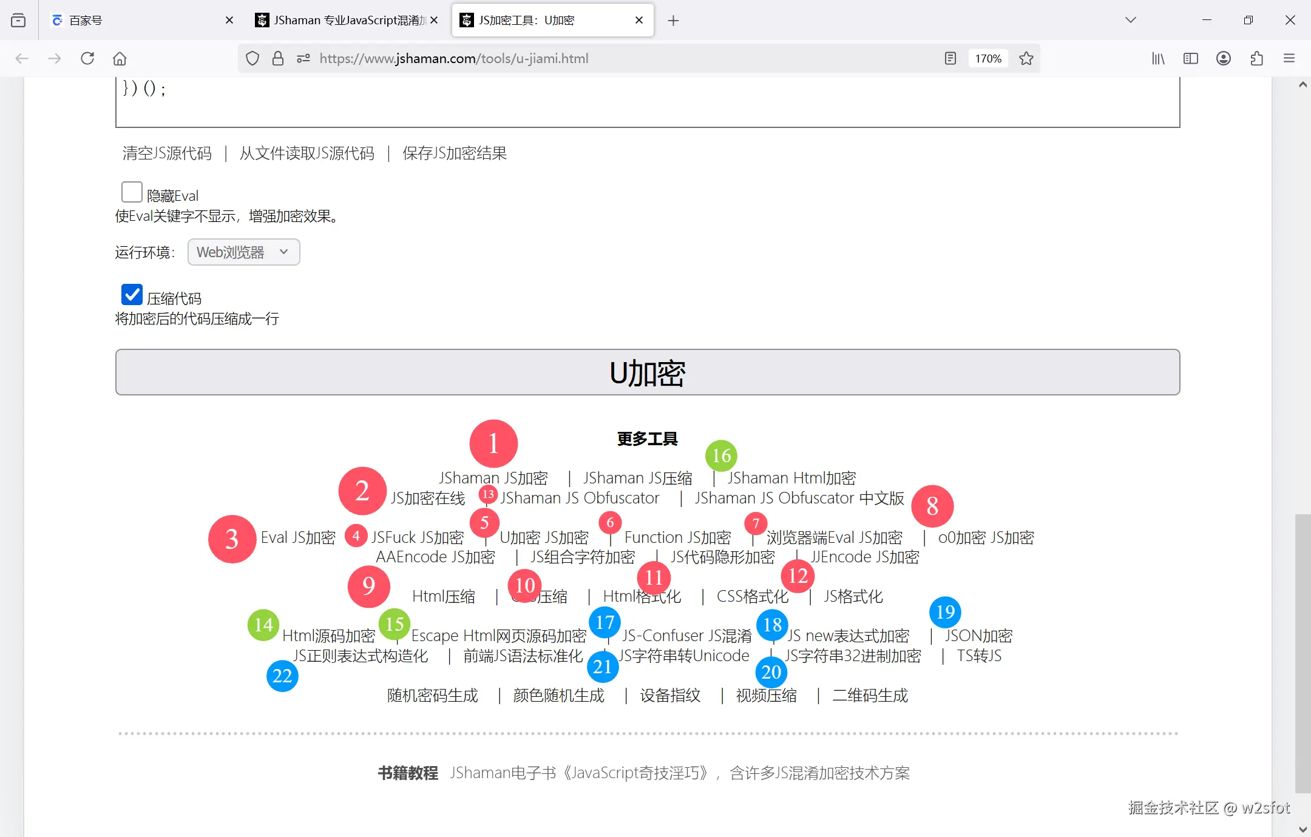Click the page reload icon

pyautogui.click(x=87, y=58)
